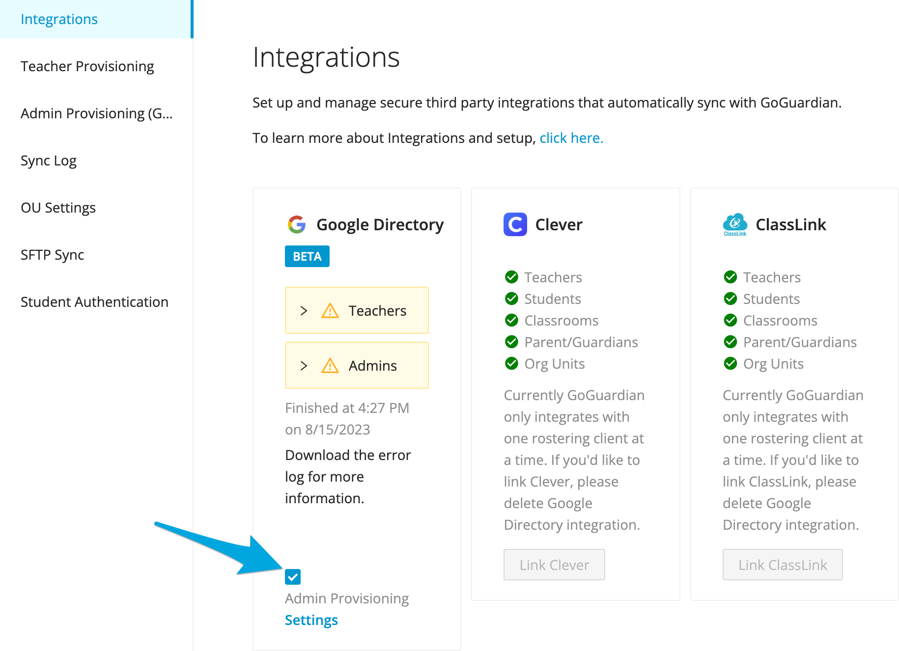The width and height of the screenshot is (899, 651).
Task: Click the green checkmark beside ClassLink Org Units
Action: 730,364
